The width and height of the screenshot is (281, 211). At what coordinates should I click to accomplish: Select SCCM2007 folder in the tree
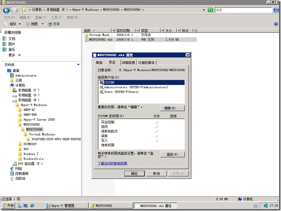click(30, 144)
